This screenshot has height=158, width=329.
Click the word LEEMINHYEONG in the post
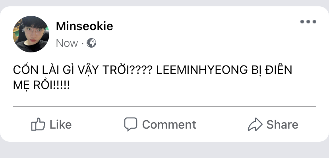point(202,70)
